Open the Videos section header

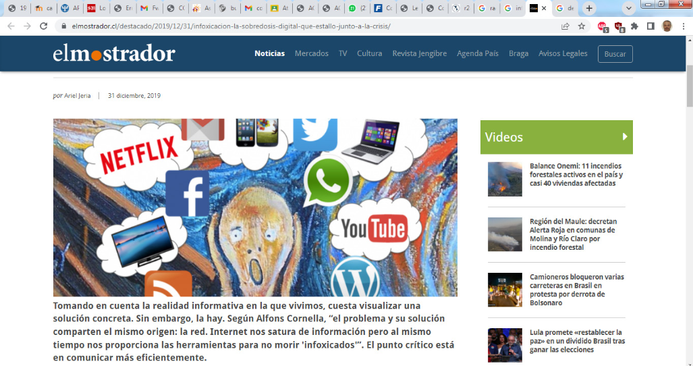click(557, 137)
